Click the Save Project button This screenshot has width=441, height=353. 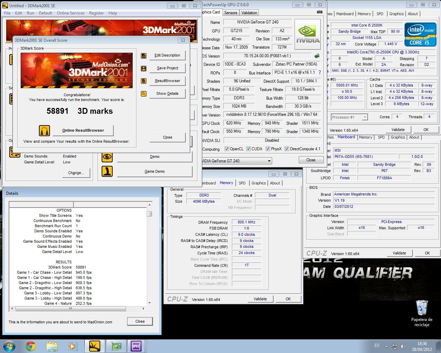167,68
